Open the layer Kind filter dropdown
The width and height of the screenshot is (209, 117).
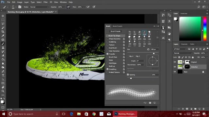[x=180, y=49]
